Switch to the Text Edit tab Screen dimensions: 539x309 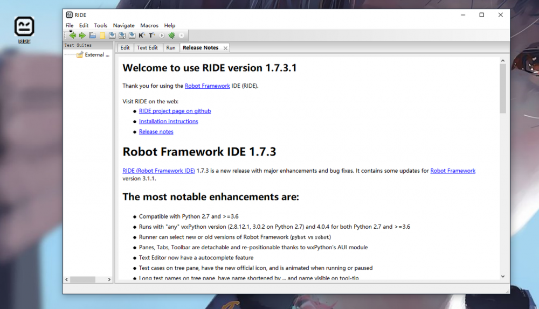(x=148, y=48)
